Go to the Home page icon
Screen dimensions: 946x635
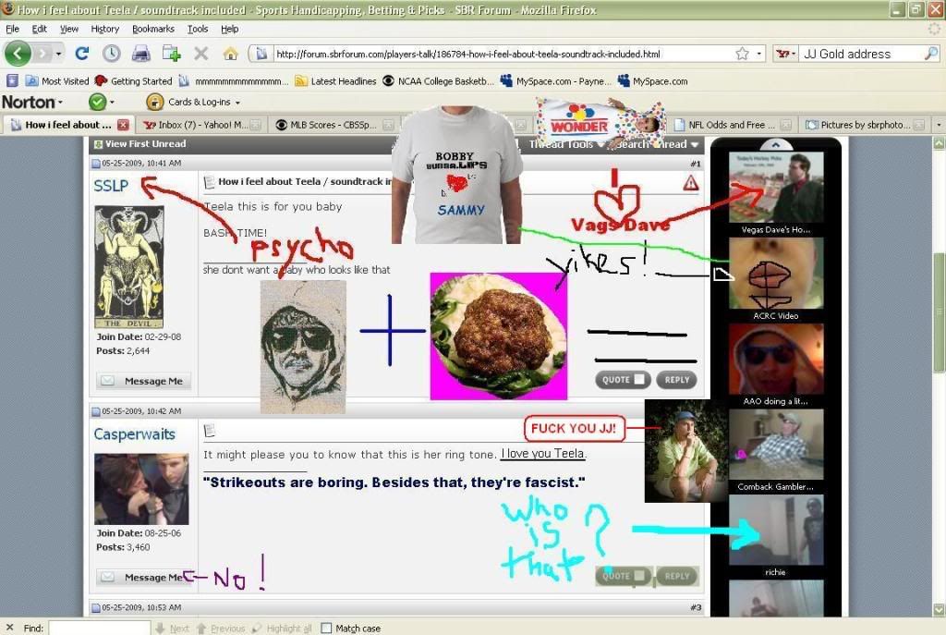tap(230, 54)
